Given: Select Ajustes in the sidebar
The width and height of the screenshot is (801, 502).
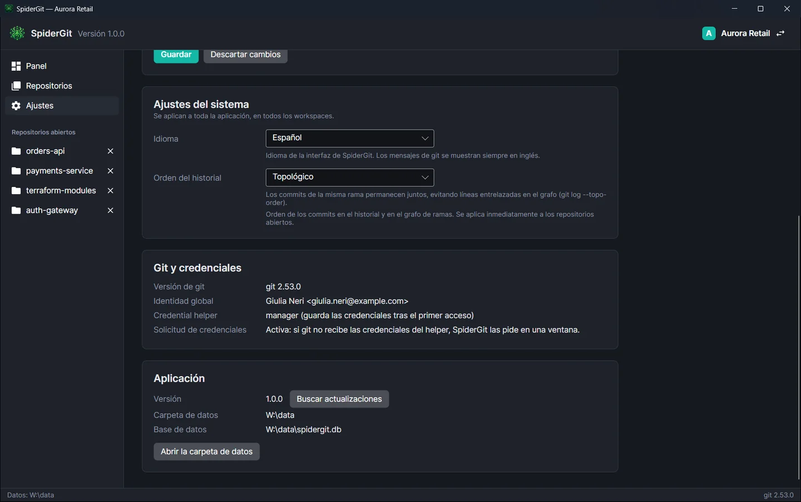Looking at the screenshot, I should pyautogui.click(x=62, y=106).
